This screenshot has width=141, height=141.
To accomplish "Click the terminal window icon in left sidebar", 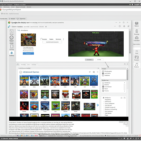I will coord(12,31).
